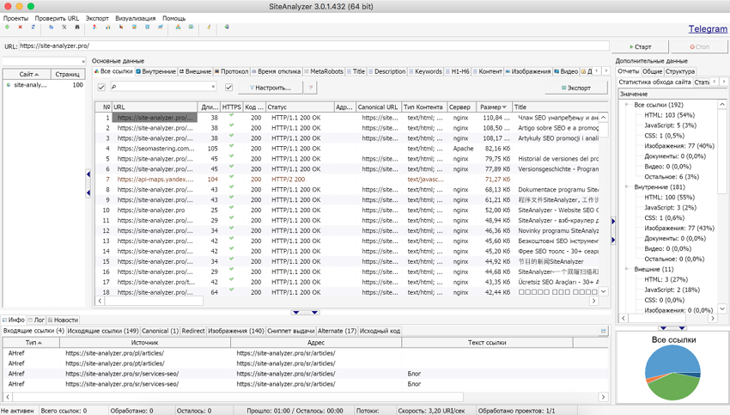Click in the URL address input field
This screenshot has height=415, width=730.
click(x=314, y=46)
